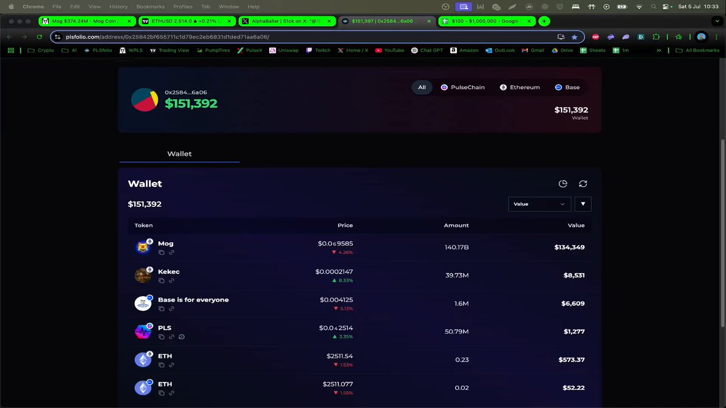Screen dimensions: 726x408
Task: Click the PLS value $1,277
Action: click(574, 331)
